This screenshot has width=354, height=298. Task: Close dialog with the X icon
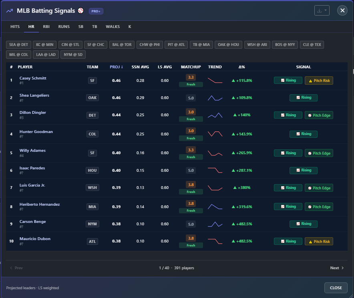(x=342, y=10)
